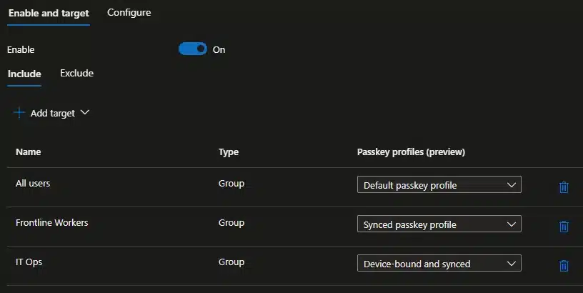The height and width of the screenshot is (293, 583).
Task: Click the Type column header
Action: pyautogui.click(x=229, y=152)
